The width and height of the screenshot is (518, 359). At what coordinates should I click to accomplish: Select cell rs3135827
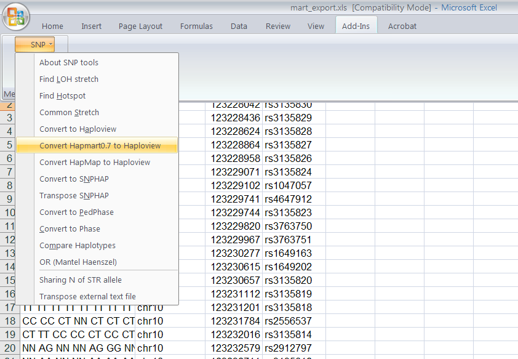point(294,145)
